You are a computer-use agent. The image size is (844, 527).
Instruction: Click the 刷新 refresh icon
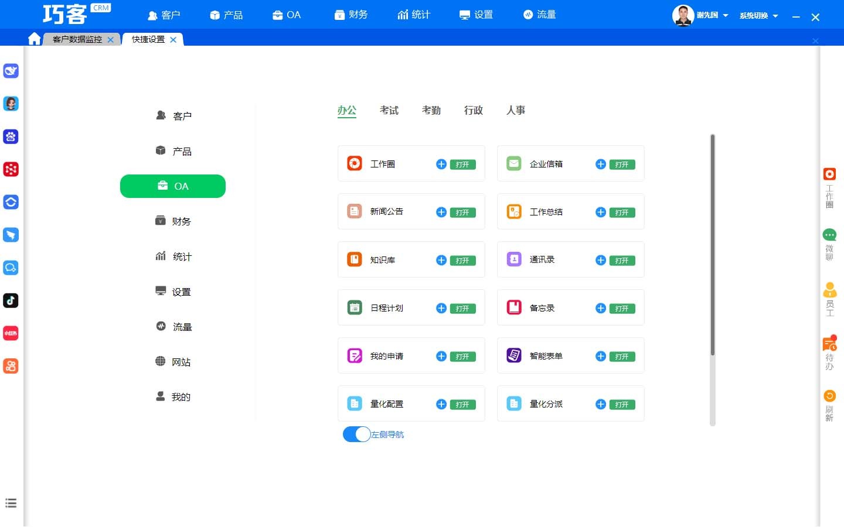coord(829,396)
